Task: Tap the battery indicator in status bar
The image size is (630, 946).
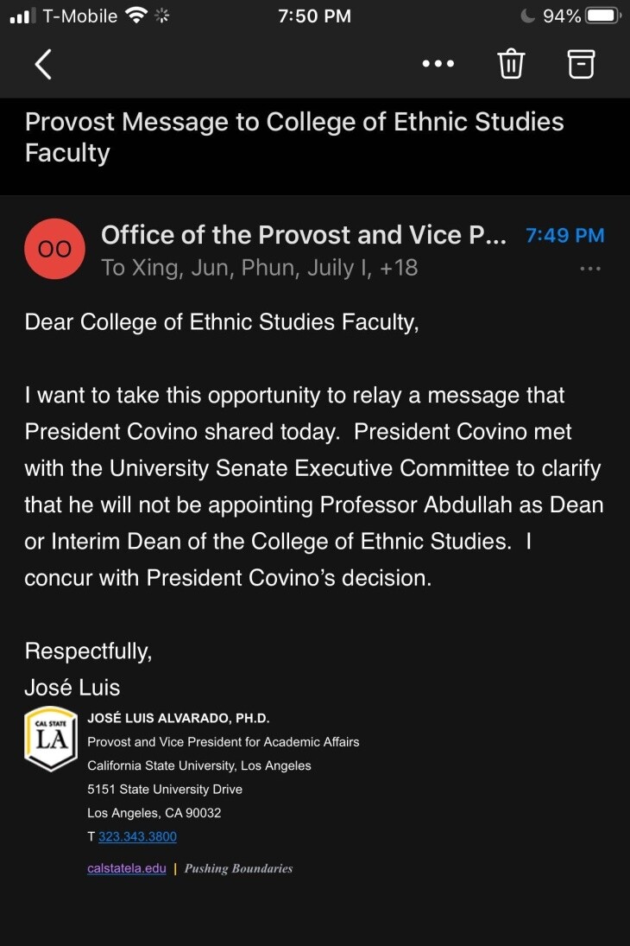Action: coord(602,16)
